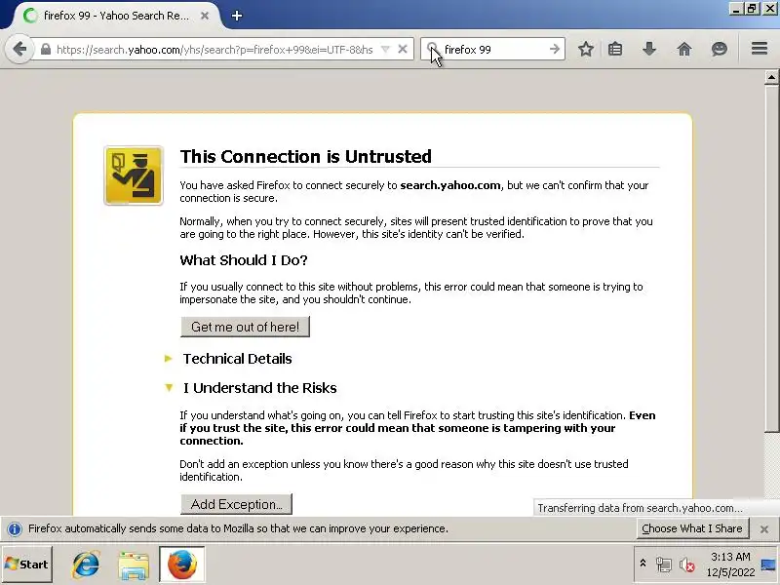
Task: Open the chat smiley icon
Action: coord(719,49)
